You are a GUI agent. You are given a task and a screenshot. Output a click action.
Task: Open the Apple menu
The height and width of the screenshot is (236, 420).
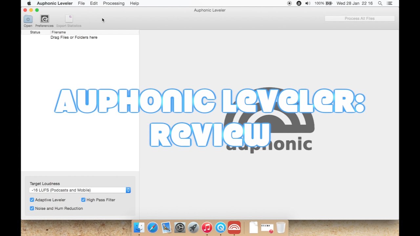29,3
